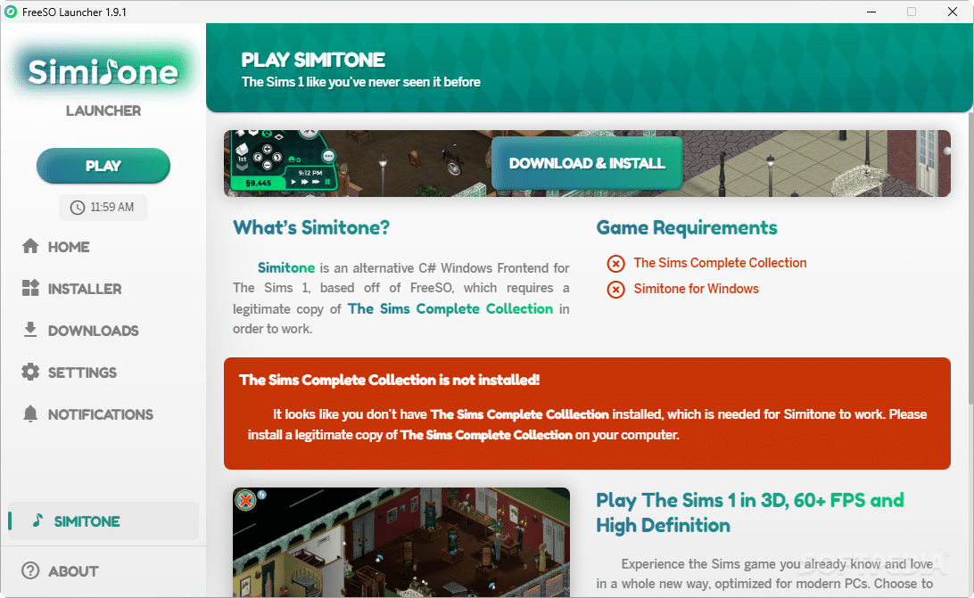Click the installer blocks icon
This screenshot has height=598, width=974.
click(30, 288)
